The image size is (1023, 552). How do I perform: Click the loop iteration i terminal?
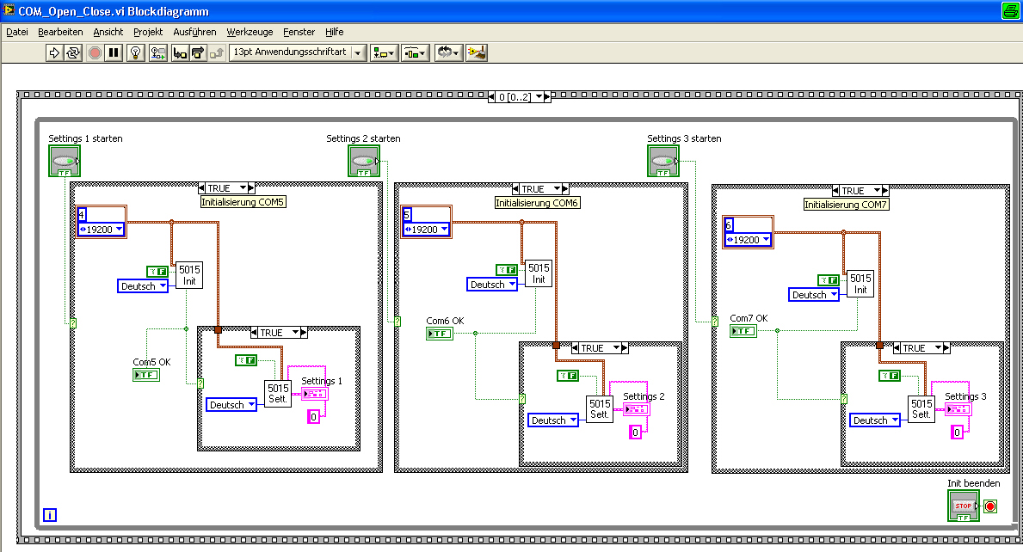[50, 515]
